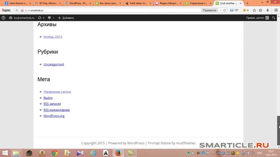The width and height of the screenshot is (280, 157).
Task: Open File Explorer from the taskbar
Action: [16, 153]
